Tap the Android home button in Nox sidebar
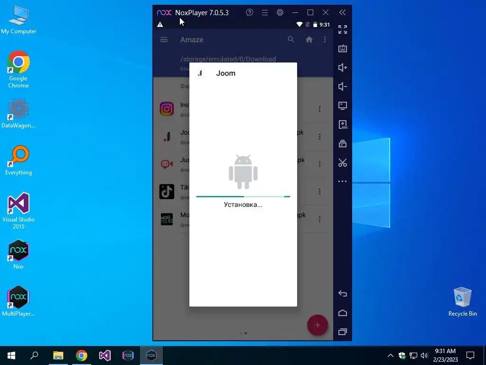The width and height of the screenshot is (486, 365). [343, 313]
